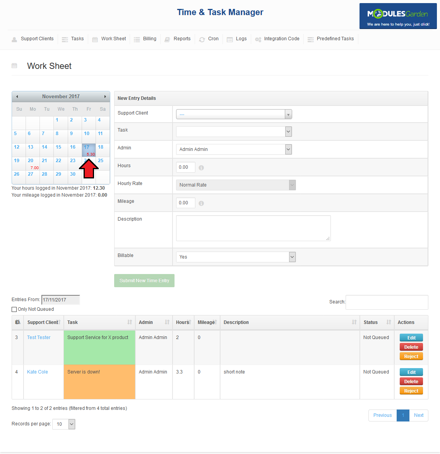
Task: Open Kate Cole client link
Action: point(37,372)
